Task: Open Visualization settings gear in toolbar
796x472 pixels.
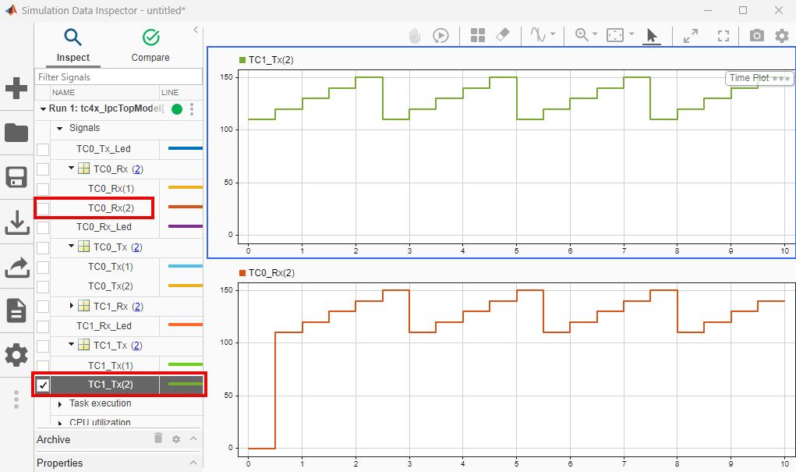Action: (x=782, y=36)
